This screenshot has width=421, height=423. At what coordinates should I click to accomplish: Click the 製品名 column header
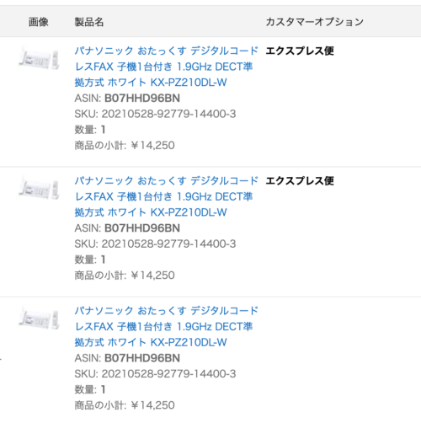(x=89, y=22)
